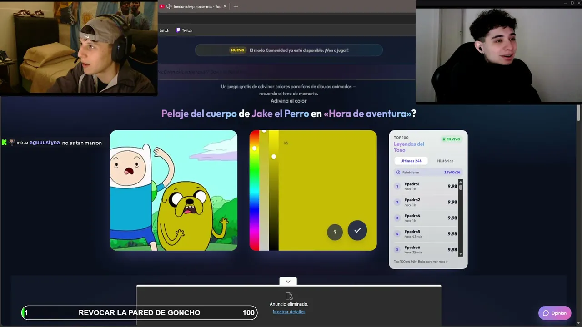
Task: Open the Opinión feedback button
Action: tap(555, 313)
